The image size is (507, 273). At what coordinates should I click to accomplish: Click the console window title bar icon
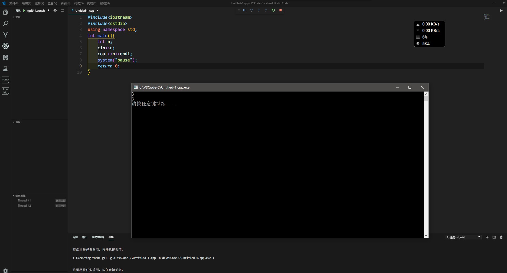tap(136, 87)
